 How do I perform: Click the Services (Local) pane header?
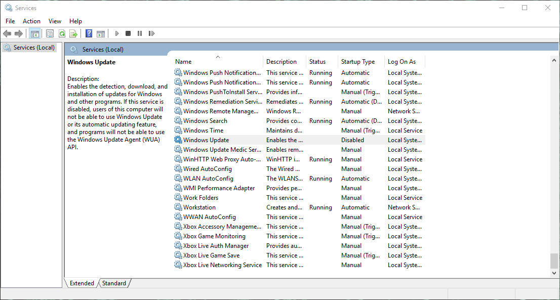pos(103,50)
